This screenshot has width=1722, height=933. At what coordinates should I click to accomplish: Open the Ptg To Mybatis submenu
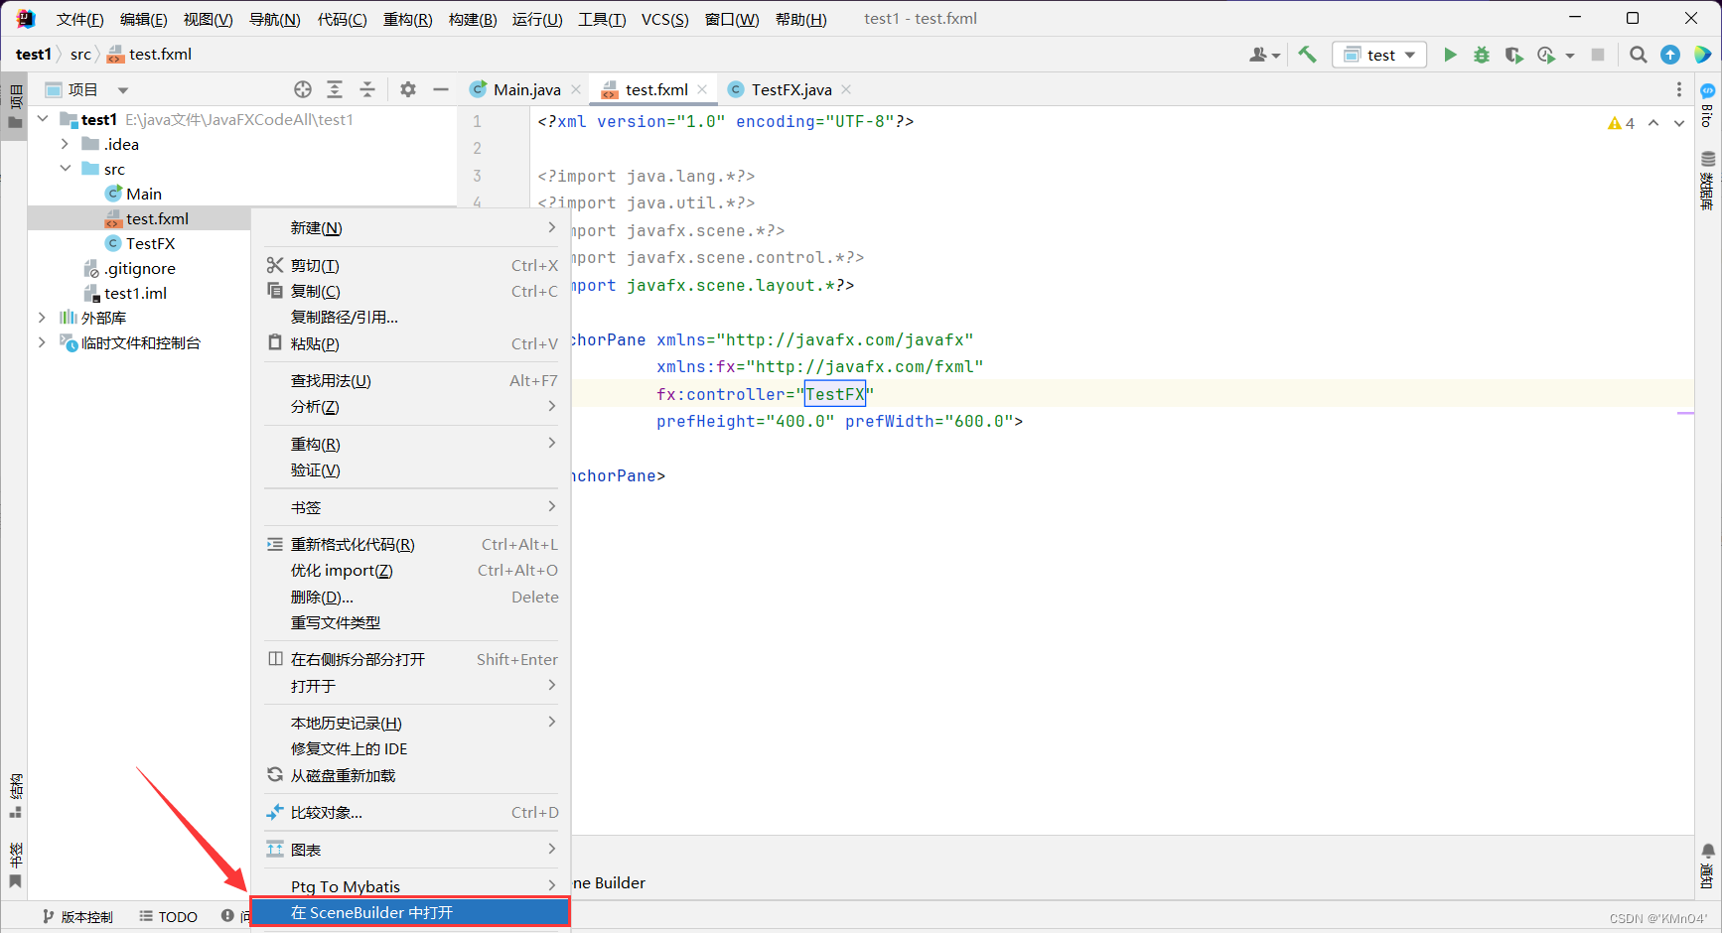coord(411,886)
